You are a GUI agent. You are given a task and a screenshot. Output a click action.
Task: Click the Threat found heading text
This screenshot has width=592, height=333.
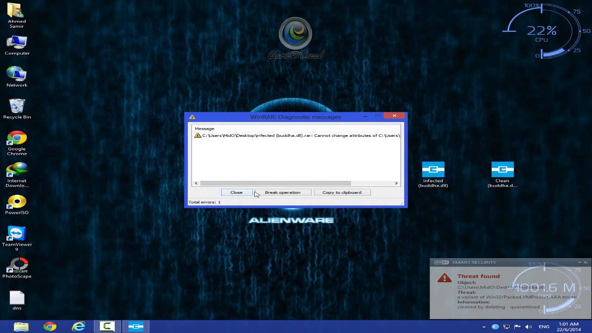(478, 276)
